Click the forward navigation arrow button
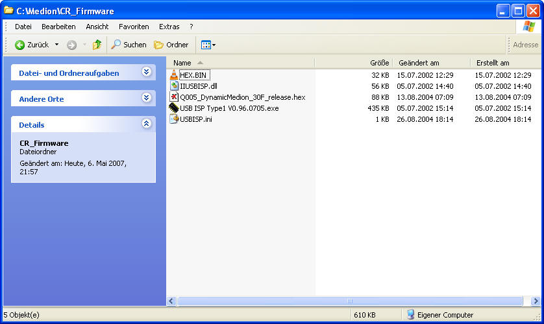Screen dimensions: 544x324 click(72, 45)
